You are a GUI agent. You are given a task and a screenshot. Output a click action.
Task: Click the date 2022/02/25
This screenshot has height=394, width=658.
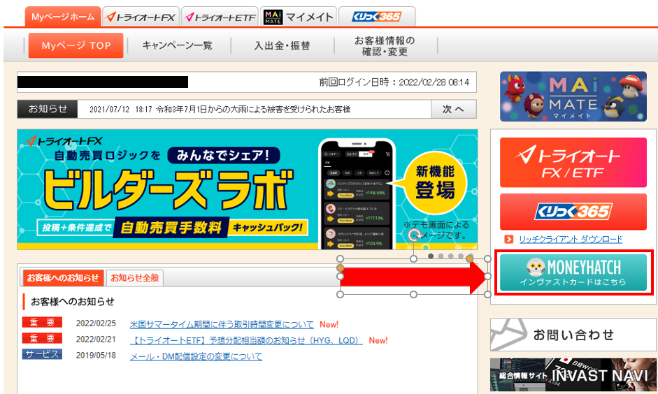coord(96,323)
